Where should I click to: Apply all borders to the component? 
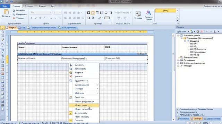89,13
